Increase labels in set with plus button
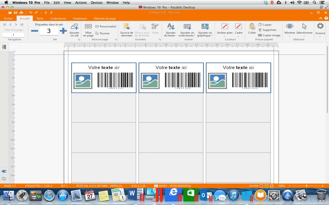This screenshot has height=205, width=329. tap(63, 31)
